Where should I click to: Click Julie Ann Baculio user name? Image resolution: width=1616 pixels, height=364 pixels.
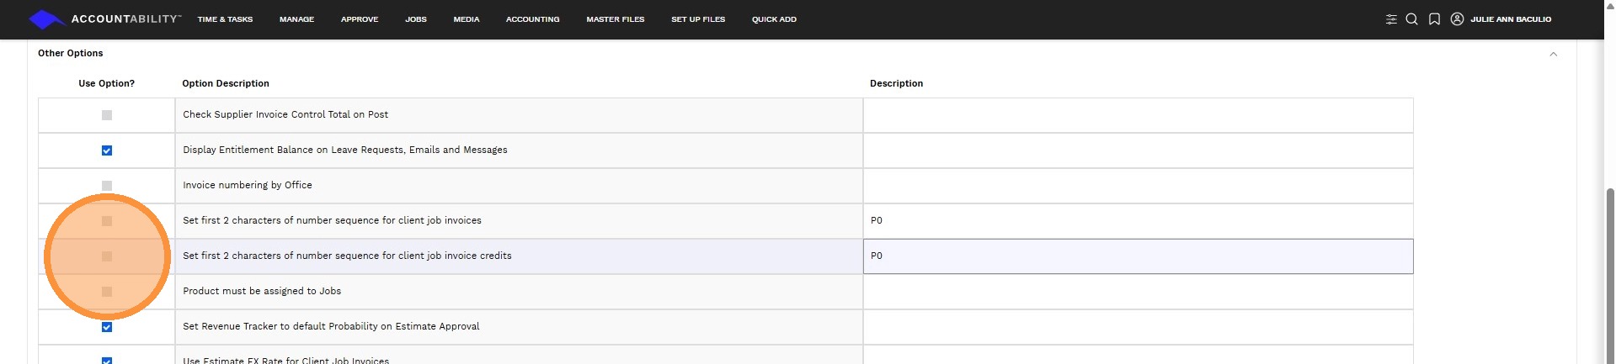(1511, 19)
